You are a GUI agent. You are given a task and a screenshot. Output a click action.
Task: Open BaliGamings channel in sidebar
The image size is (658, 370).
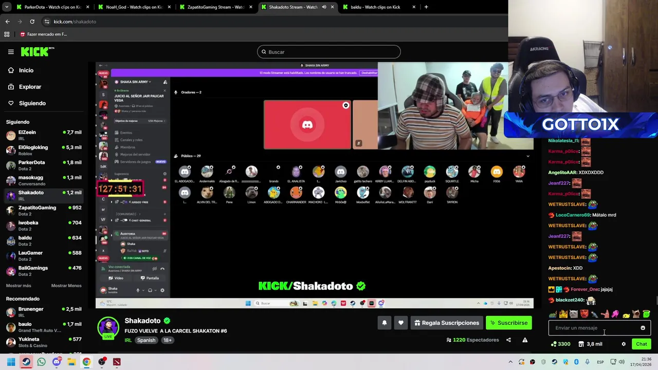click(x=44, y=270)
